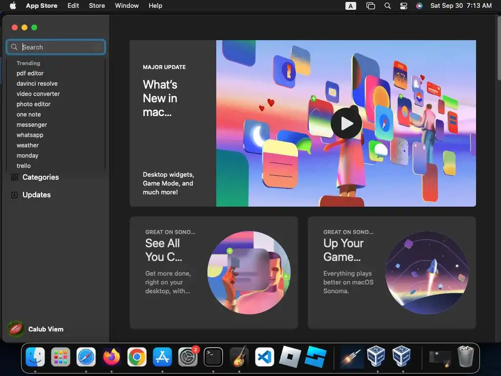This screenshot has height=376, width=501.
Task: Open the Store menu
Action: click(x=97, y=5)
